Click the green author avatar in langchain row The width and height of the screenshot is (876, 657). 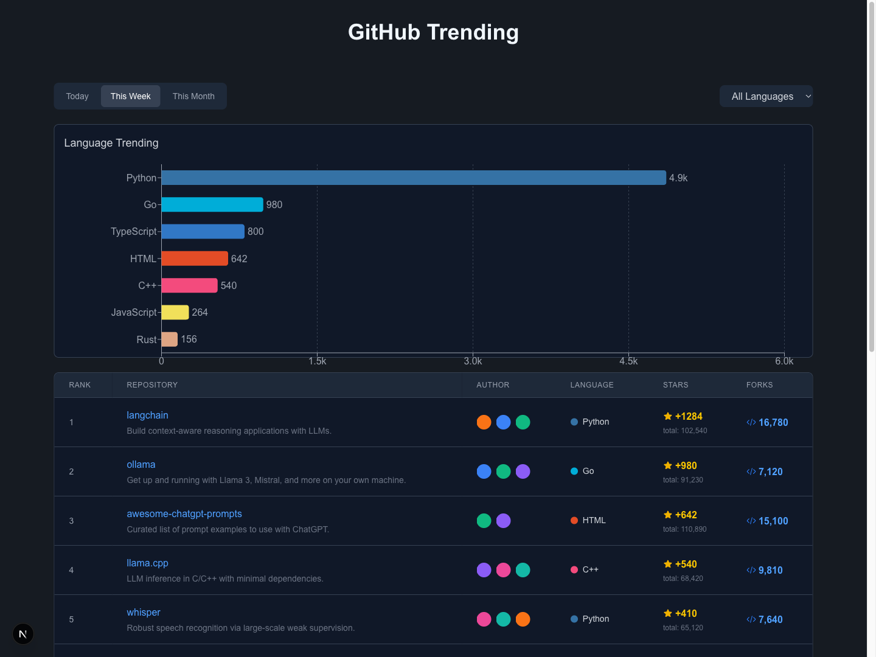(523, 422)
